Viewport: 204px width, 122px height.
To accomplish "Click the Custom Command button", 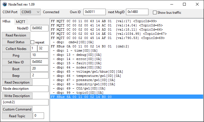I will coord(17,109).
